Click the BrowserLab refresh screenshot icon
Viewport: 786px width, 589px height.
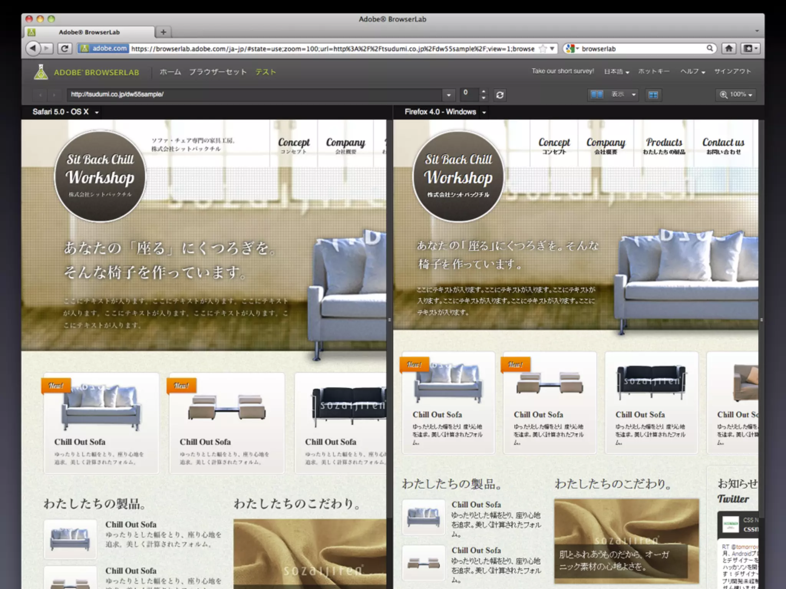(499, 95)
